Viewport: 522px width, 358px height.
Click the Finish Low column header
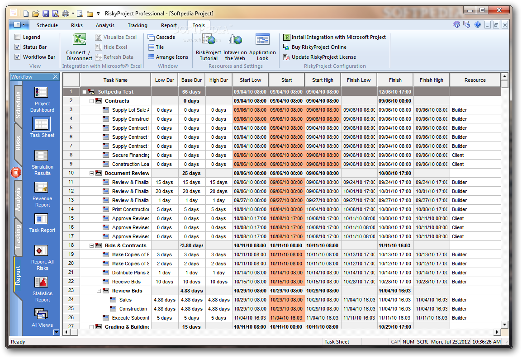coord(359,80)
